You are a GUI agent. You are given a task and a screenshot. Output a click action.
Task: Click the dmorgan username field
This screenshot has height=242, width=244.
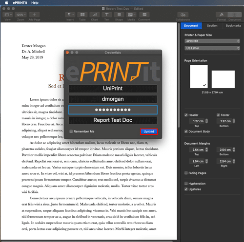click(x=113, y=99)
